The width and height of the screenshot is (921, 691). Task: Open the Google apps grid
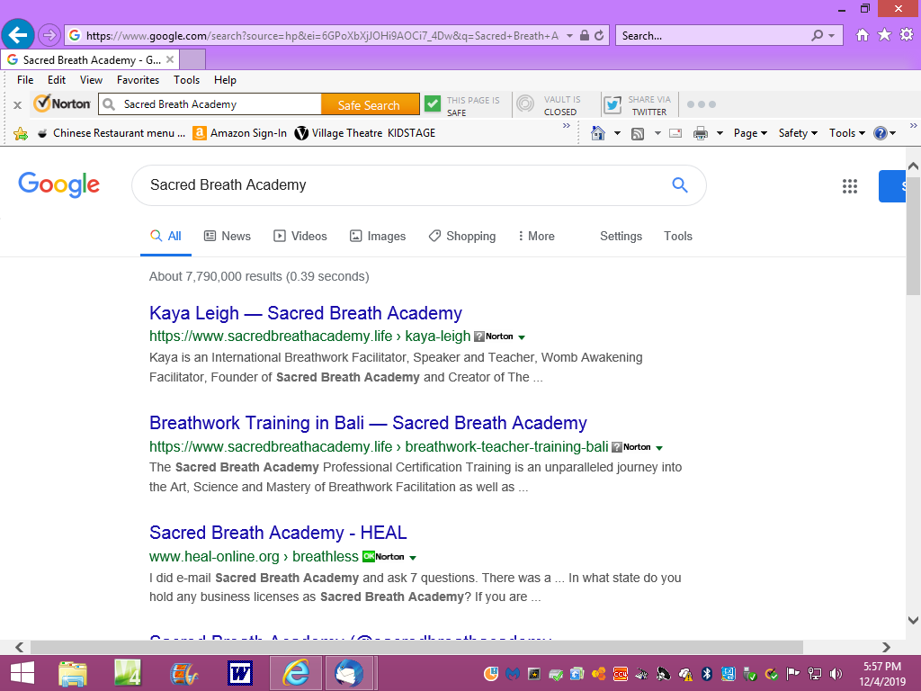pos(850,186)
